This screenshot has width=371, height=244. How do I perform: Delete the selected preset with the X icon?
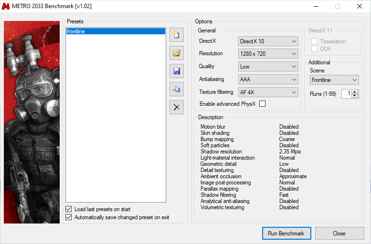click(177, 107)
